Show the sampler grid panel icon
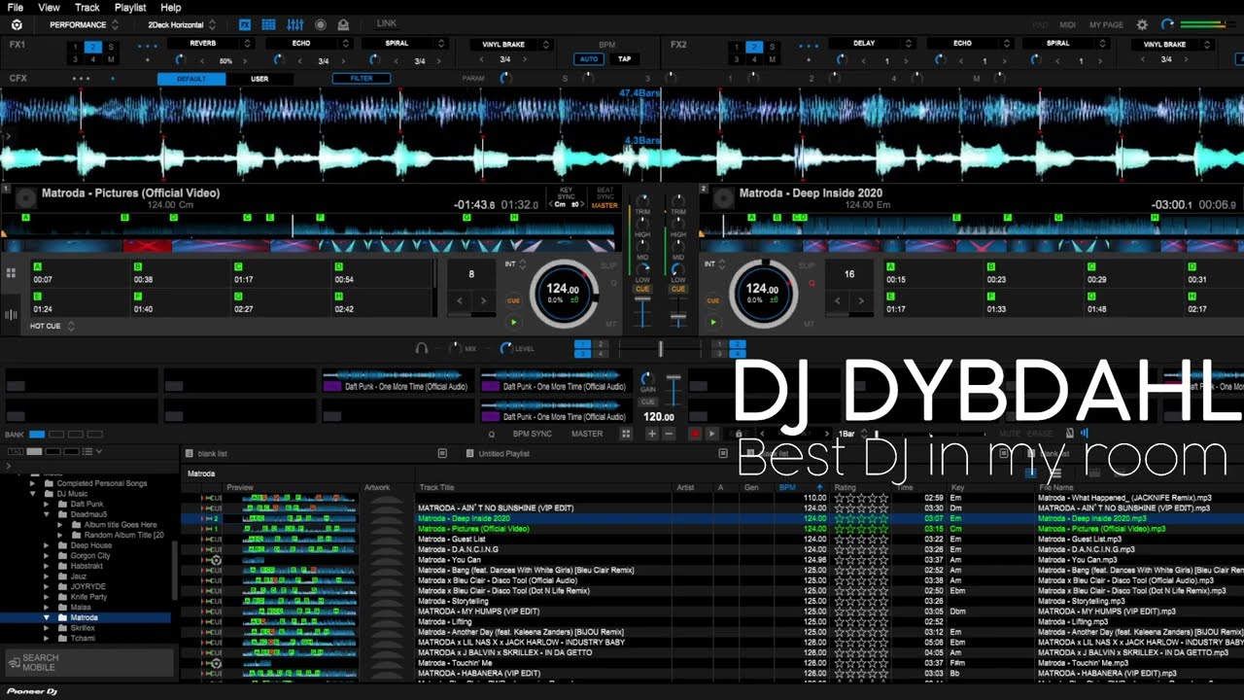Screen dimensions: 1244x700 [x=268, y=24]
